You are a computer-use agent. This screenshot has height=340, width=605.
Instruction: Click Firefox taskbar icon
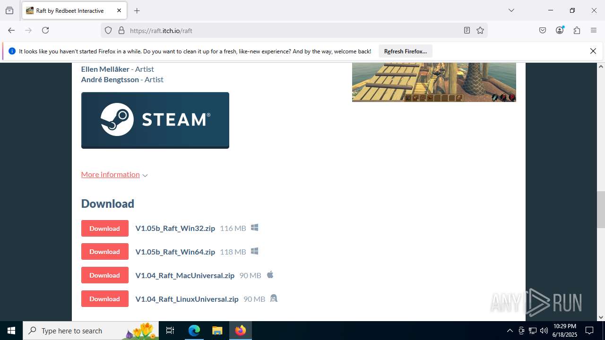coord(240,331)
